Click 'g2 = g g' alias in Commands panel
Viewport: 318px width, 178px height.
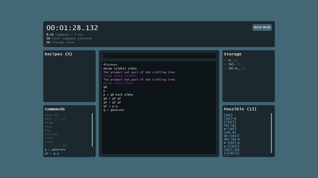click(52, 153)
